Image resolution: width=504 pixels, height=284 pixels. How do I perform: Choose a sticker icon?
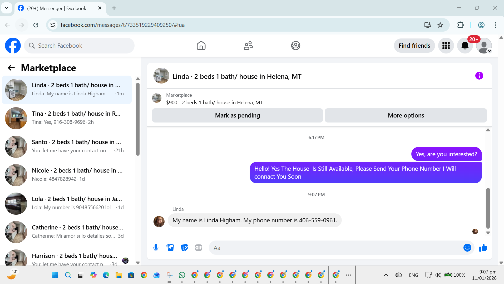tap(184, 248)
